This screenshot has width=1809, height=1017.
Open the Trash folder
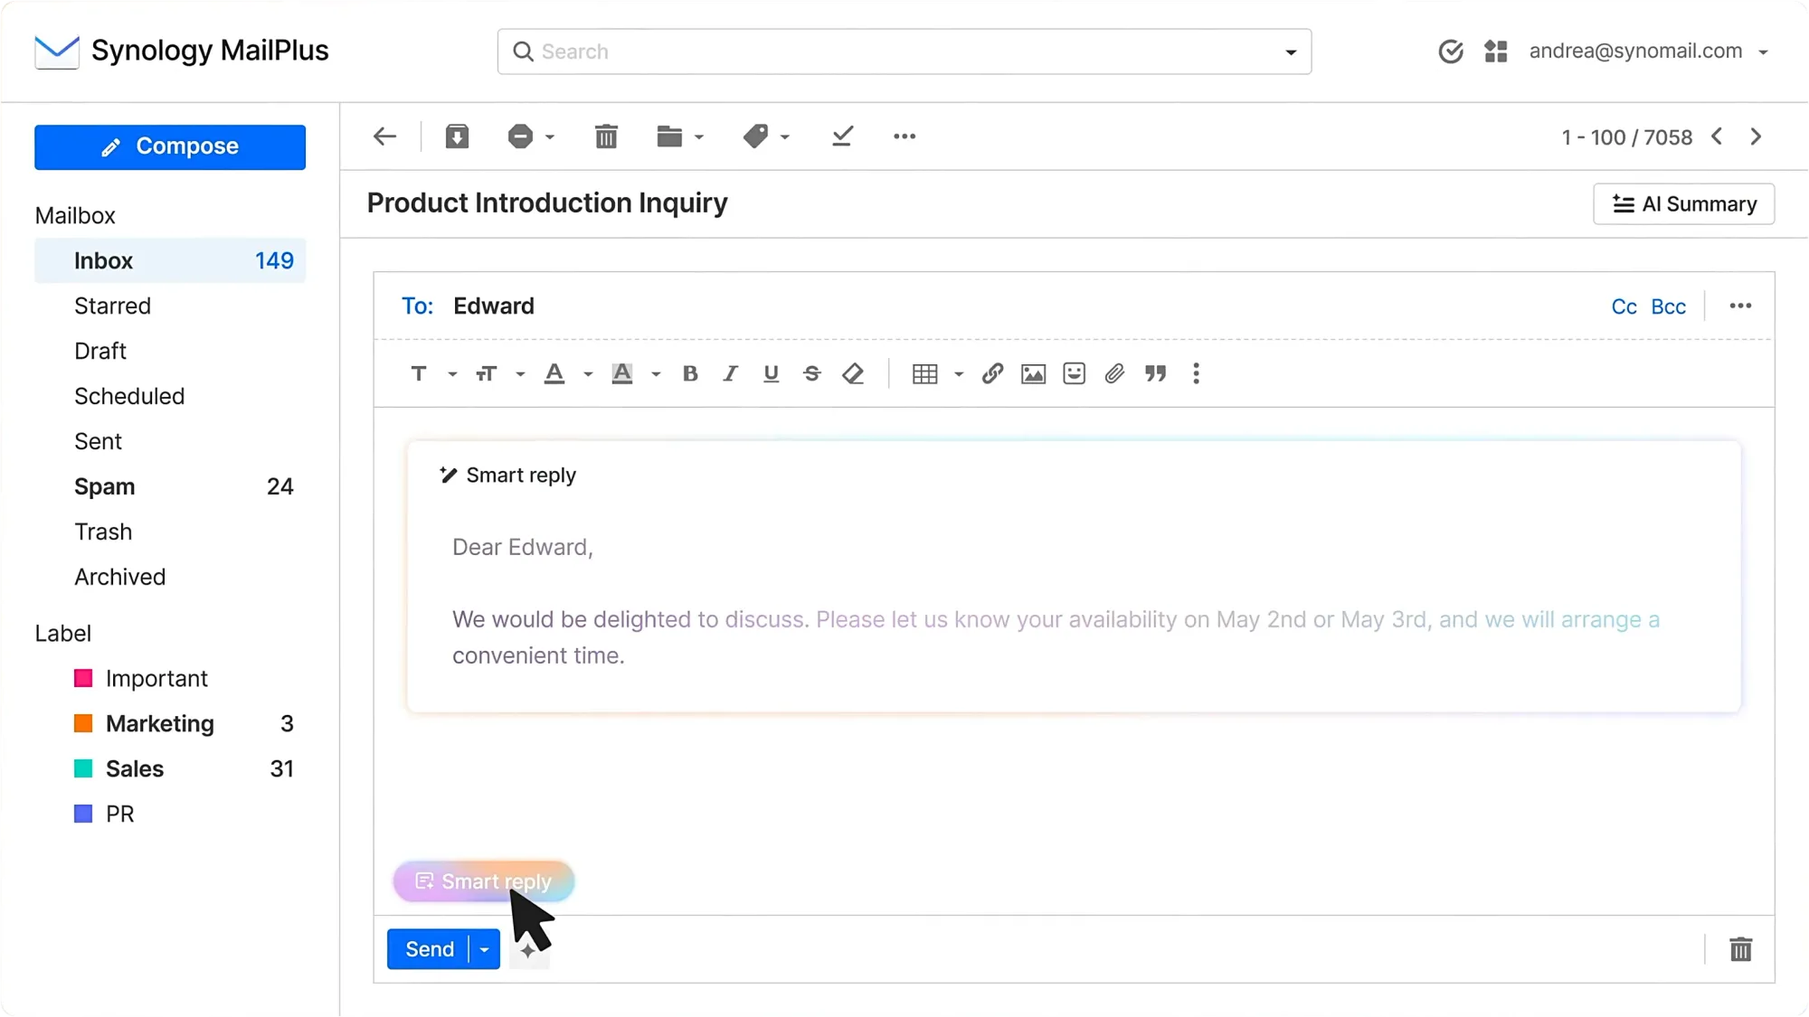(170, 532)
